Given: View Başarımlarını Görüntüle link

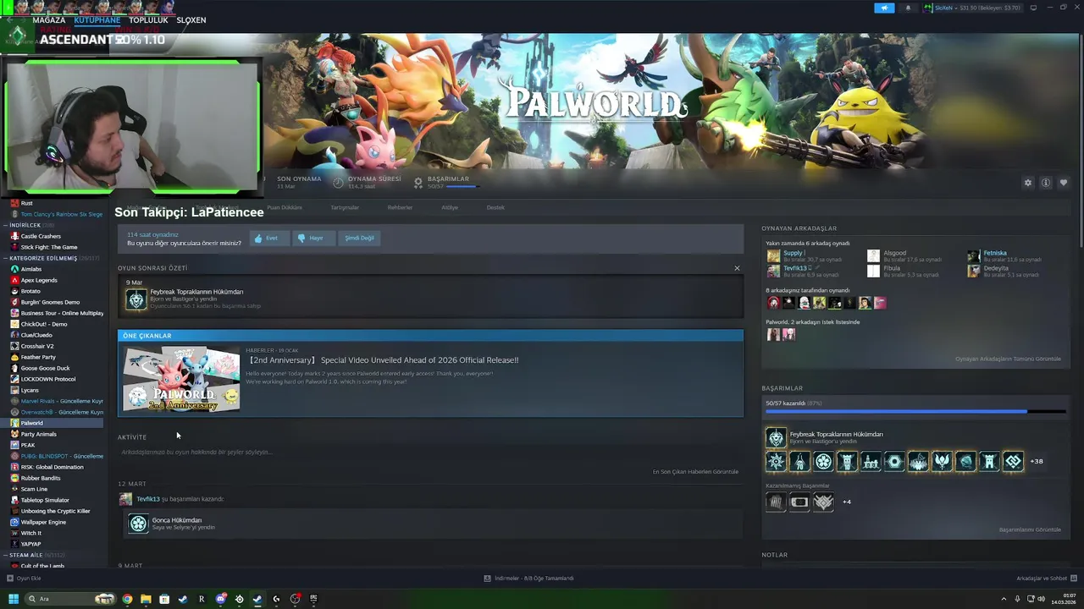Looking at the screenshot, I should point(1030,529).
